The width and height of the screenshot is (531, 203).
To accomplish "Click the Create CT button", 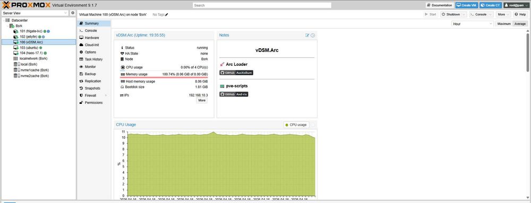I will tap(490, 5).
